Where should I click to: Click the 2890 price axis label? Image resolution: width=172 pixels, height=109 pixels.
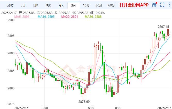(11, 53)
